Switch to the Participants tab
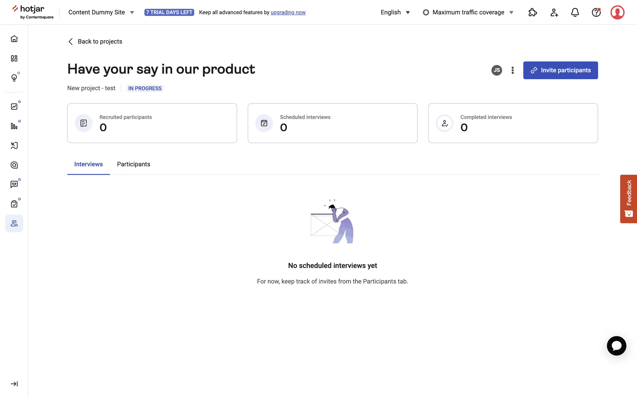The height and width of the screenshot is (398, 637). pyautogui.click(x=133, y=164)
